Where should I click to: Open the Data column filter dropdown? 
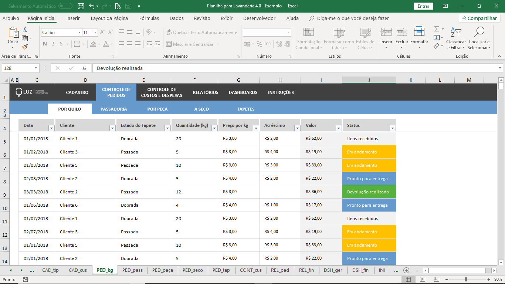51,128
